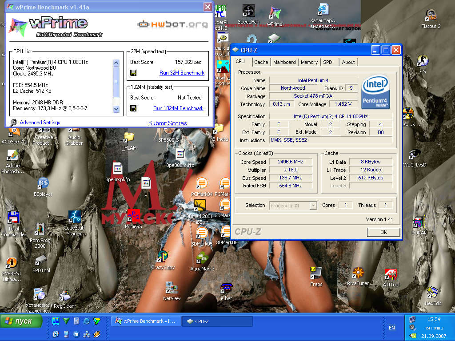Open the PonyProg 2000 desktop icon
The image size is (455, 341).
(40, 235)
